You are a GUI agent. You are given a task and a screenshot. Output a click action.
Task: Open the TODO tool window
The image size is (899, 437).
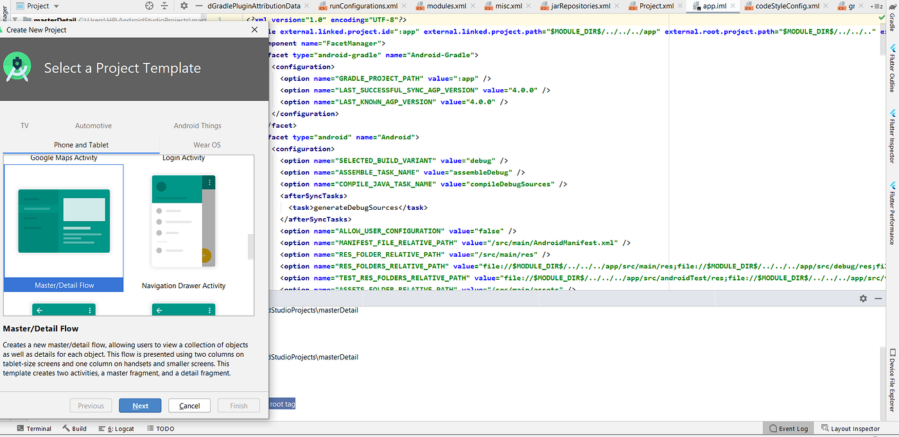[x=160, y=428]
